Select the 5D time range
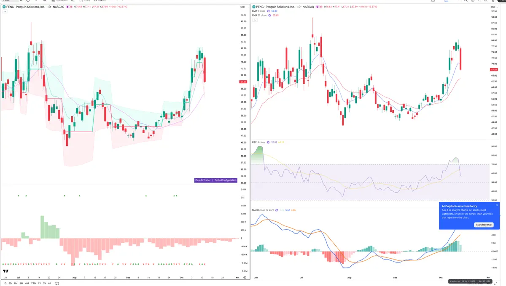Image resolution: width=506 pixels, height=286 pixels. (x=10, y=283)
